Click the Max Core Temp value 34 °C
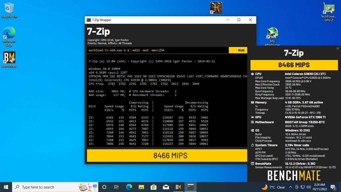The image size is (341, 192). tap(288, 88)
